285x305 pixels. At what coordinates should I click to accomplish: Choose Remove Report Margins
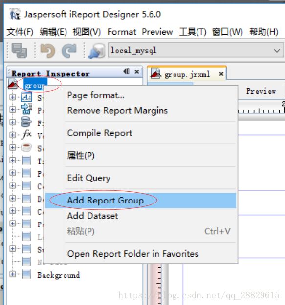tap(140, 110)
